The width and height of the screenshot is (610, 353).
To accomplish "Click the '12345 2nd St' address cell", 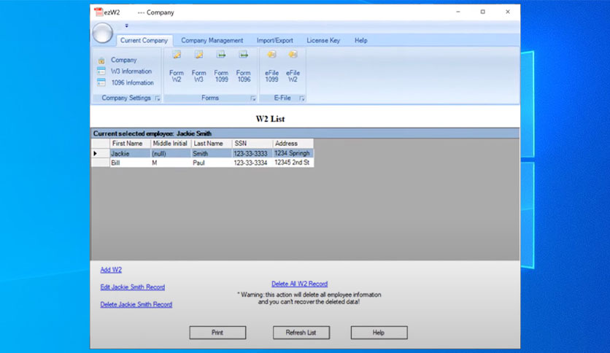I will coord(293,163).
